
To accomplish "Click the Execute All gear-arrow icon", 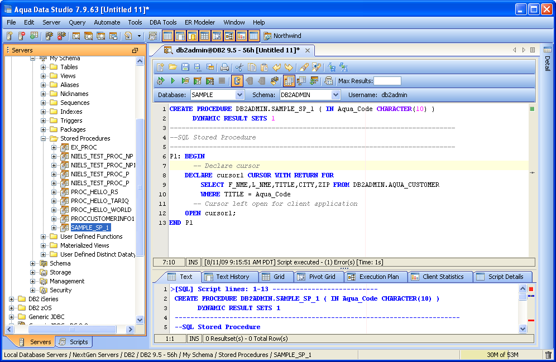I will pyautogui.click(x=161, y=81).
